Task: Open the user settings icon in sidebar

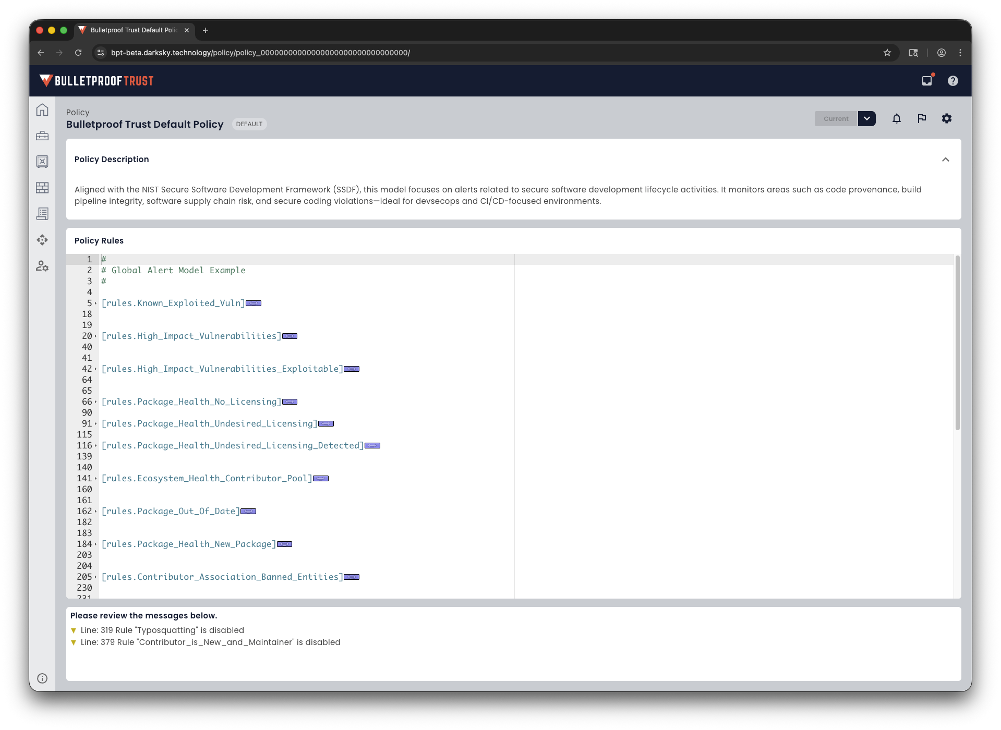Action: coord(42,266)
